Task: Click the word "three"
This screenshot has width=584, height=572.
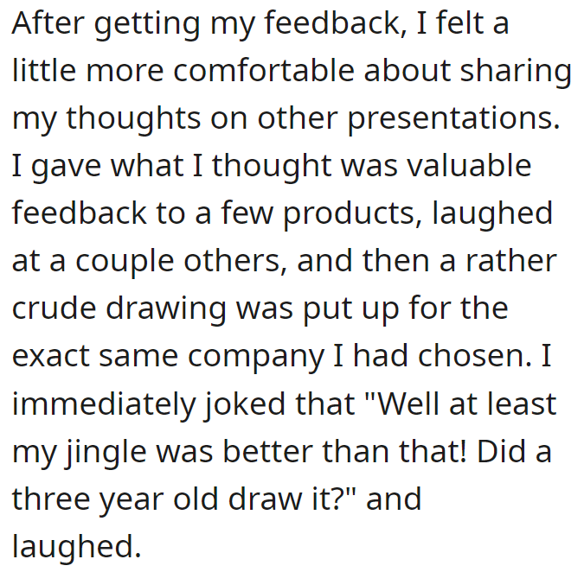Action: coord(51,499)
